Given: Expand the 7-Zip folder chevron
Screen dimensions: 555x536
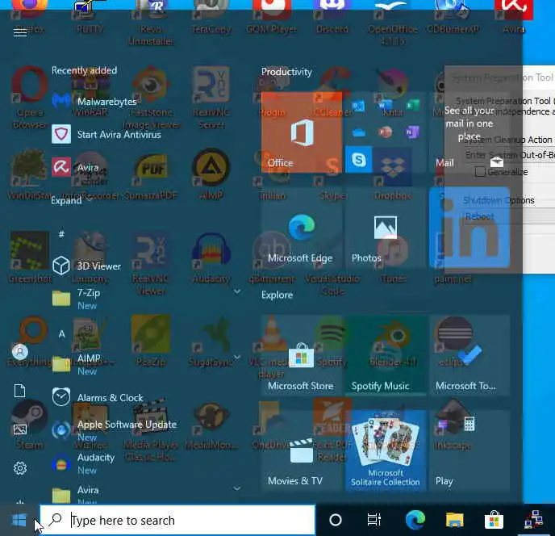Looking at the screenshot, I should coord(237,291).
